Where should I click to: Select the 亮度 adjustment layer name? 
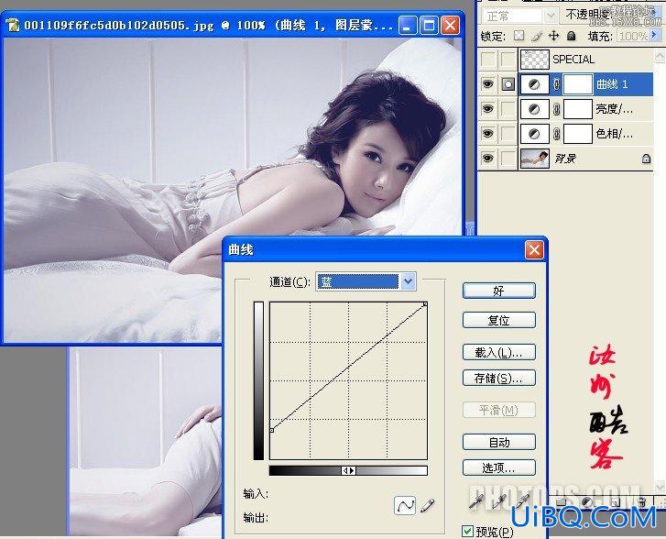pos(614,109)
